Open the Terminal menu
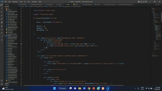 (x=34, y=2)
